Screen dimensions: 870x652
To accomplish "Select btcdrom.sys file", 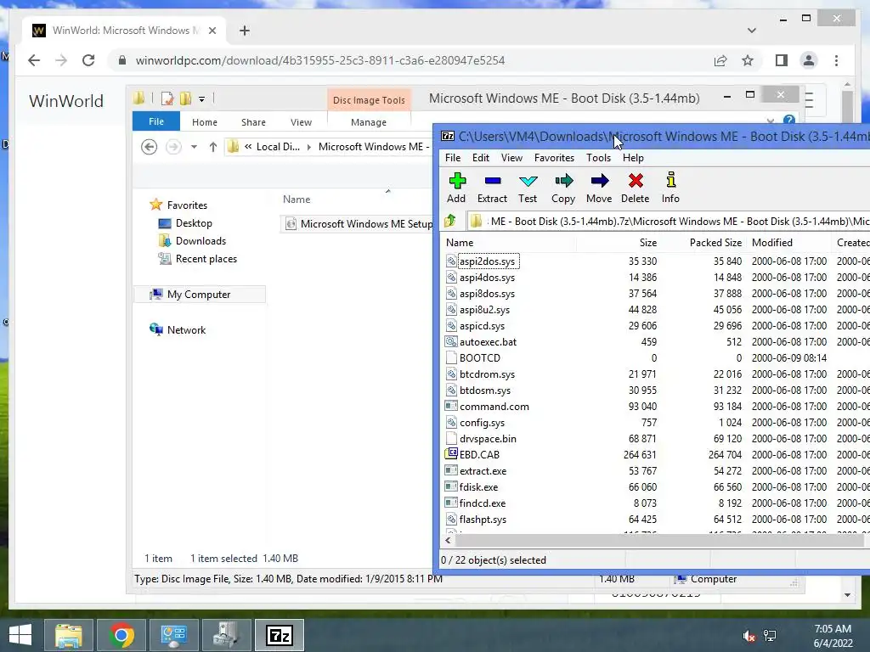I will [487, 374].
